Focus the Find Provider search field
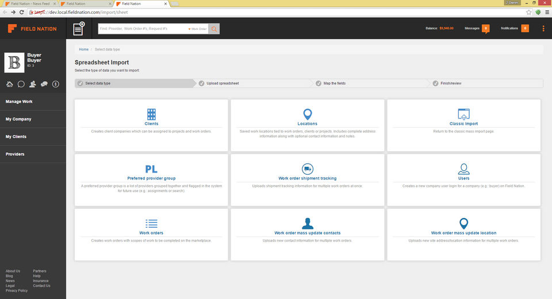Viewport: 552px width, 299px height. tap(143, 29)
